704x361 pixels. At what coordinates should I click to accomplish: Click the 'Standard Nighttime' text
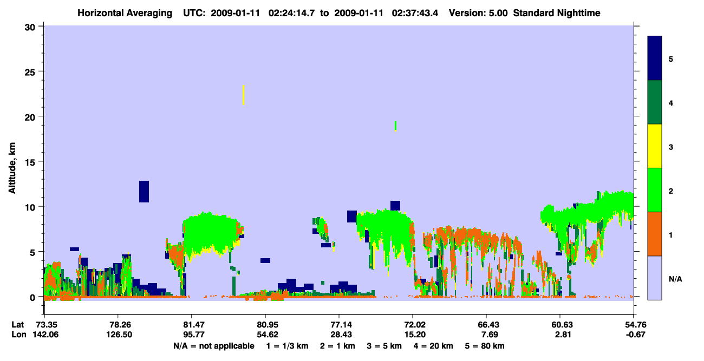click(x=557, y=12)
